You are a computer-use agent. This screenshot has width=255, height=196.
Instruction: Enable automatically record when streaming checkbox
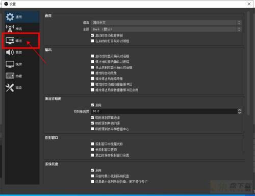pyautogui.click(x=92, y=73)
